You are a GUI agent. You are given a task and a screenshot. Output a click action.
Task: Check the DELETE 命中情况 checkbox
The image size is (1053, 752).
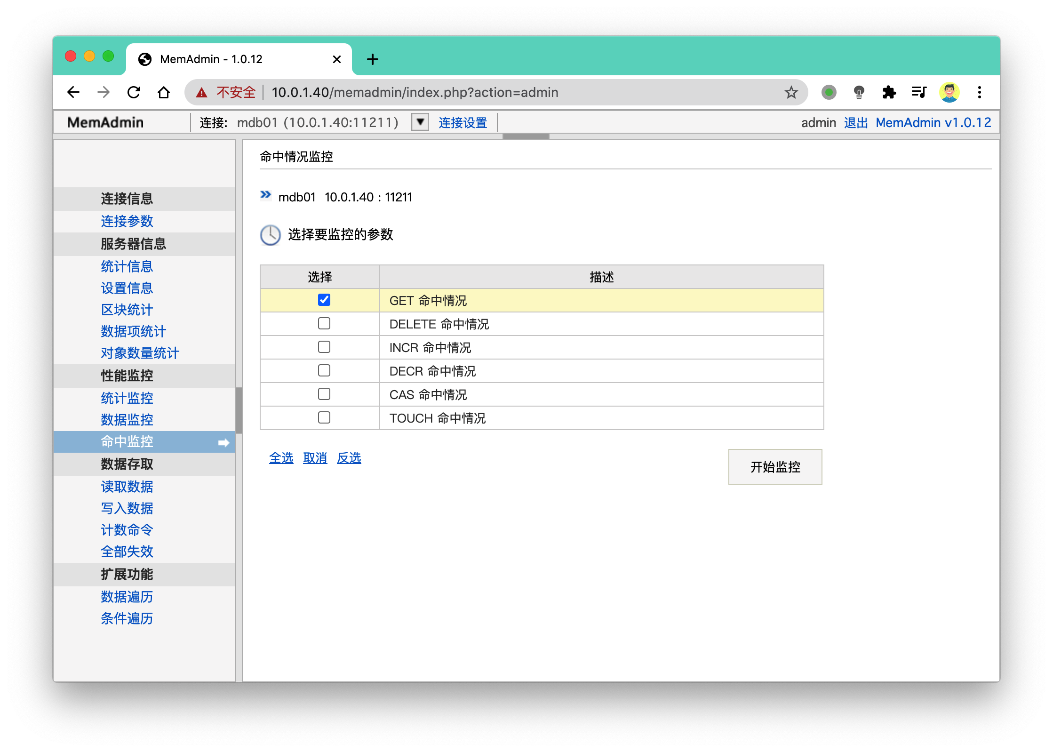point(324,323)
